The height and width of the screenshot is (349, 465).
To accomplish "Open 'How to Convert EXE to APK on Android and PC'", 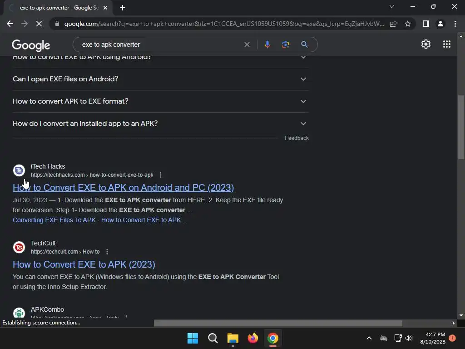I will point(123,188).
